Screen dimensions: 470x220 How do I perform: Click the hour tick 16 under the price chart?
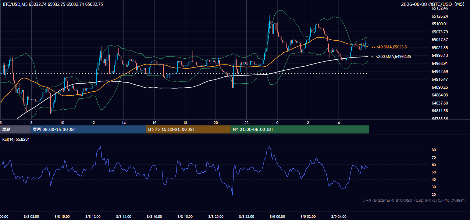(x=154, y=122)
